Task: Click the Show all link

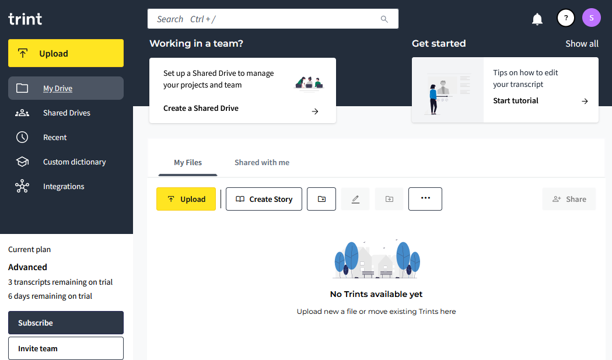Action: pyautogui.click(x=582, y=44)
